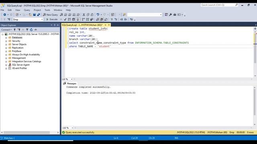This screenshot has width=257, height=144.
Task: Expand the PolyBase folder node
Action: (6, 51)
